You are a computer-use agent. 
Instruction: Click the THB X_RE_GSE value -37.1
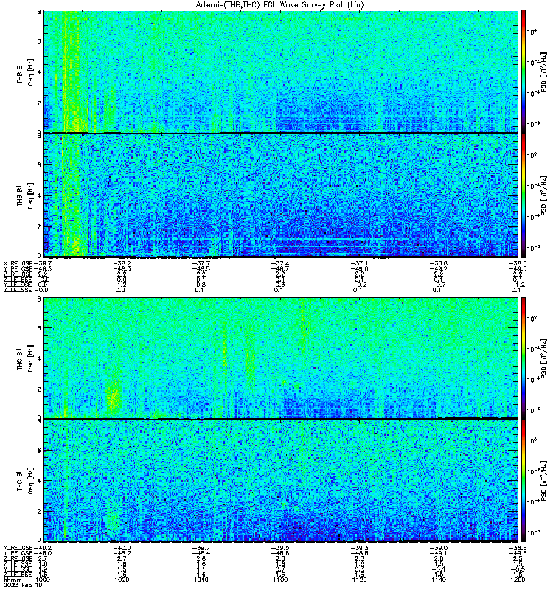point(359,264)
